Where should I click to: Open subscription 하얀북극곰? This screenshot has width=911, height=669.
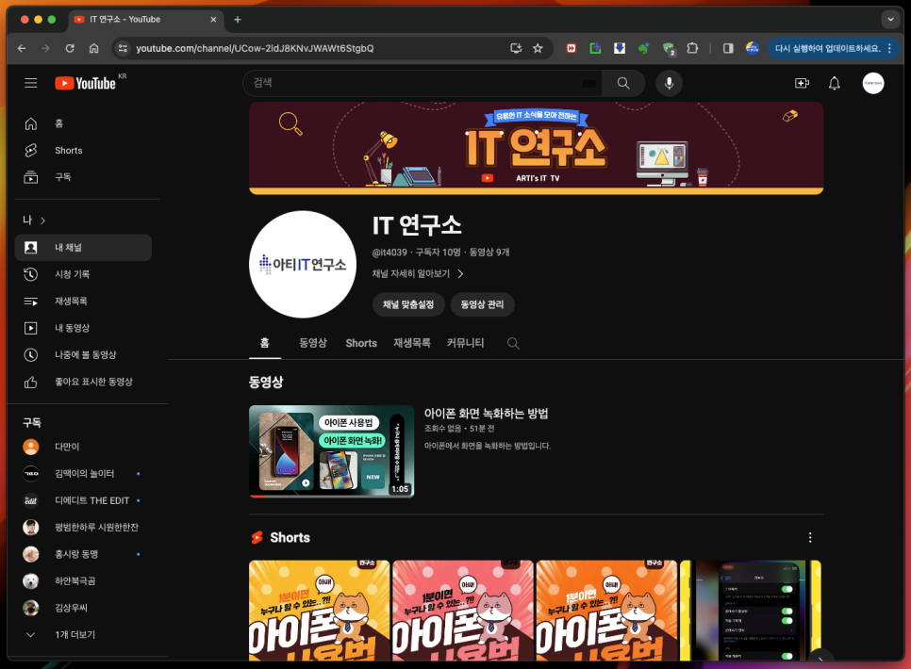click(83, 580)
